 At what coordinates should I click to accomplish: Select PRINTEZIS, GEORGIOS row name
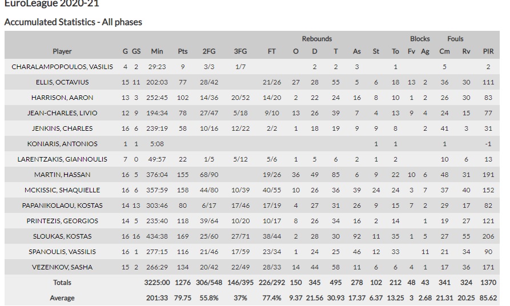[62, 221]
